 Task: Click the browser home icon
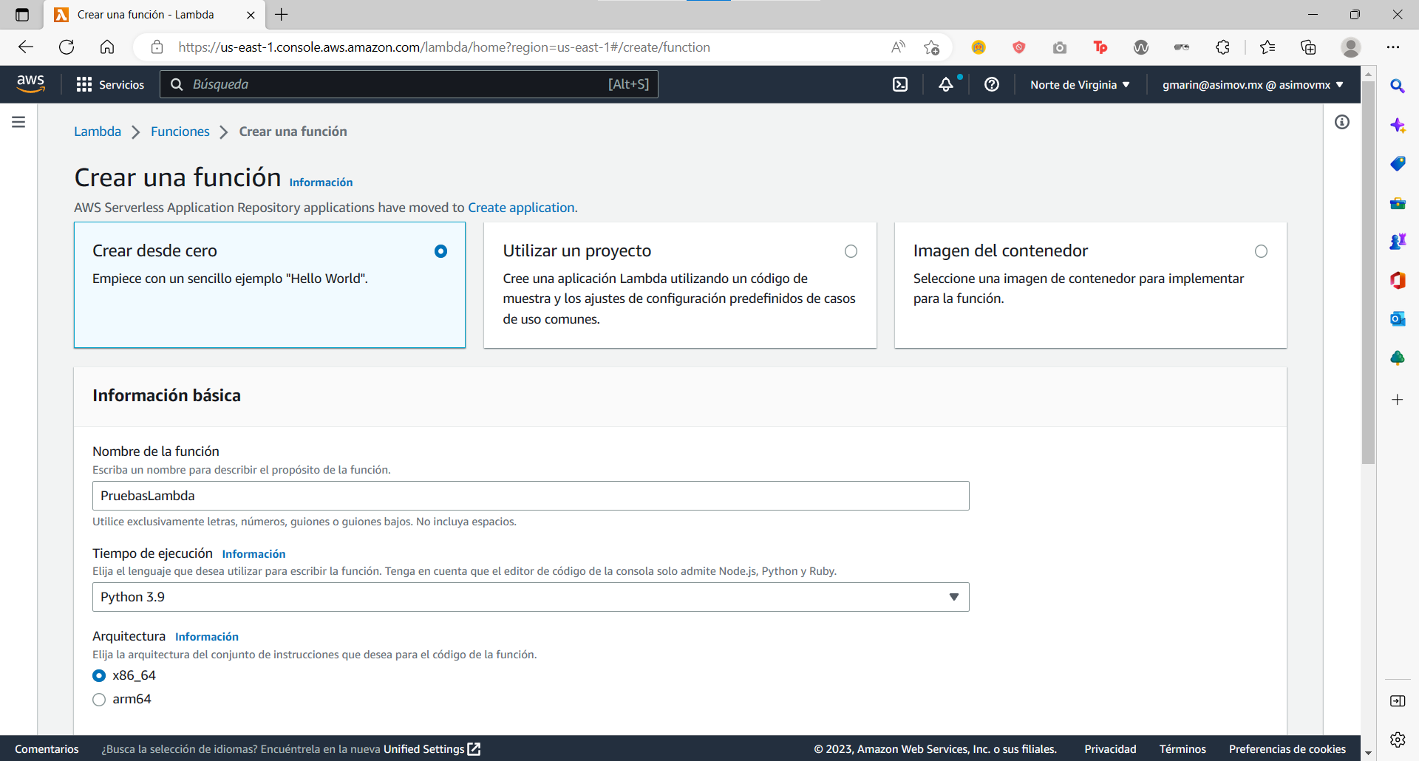coord(107,47)
